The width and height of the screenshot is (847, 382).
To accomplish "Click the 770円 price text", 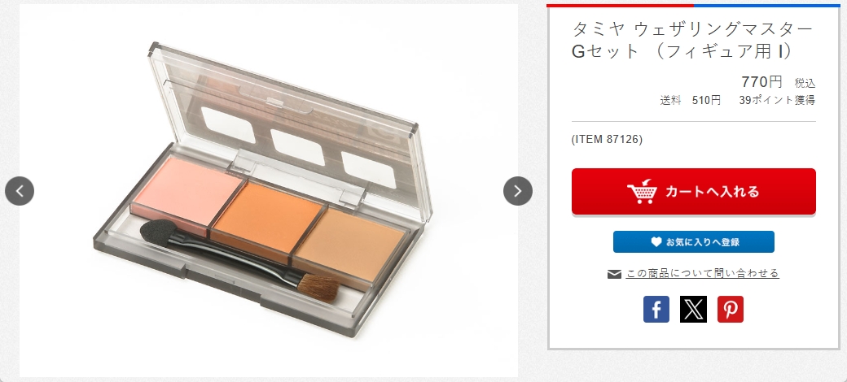I will pos(761,82).
